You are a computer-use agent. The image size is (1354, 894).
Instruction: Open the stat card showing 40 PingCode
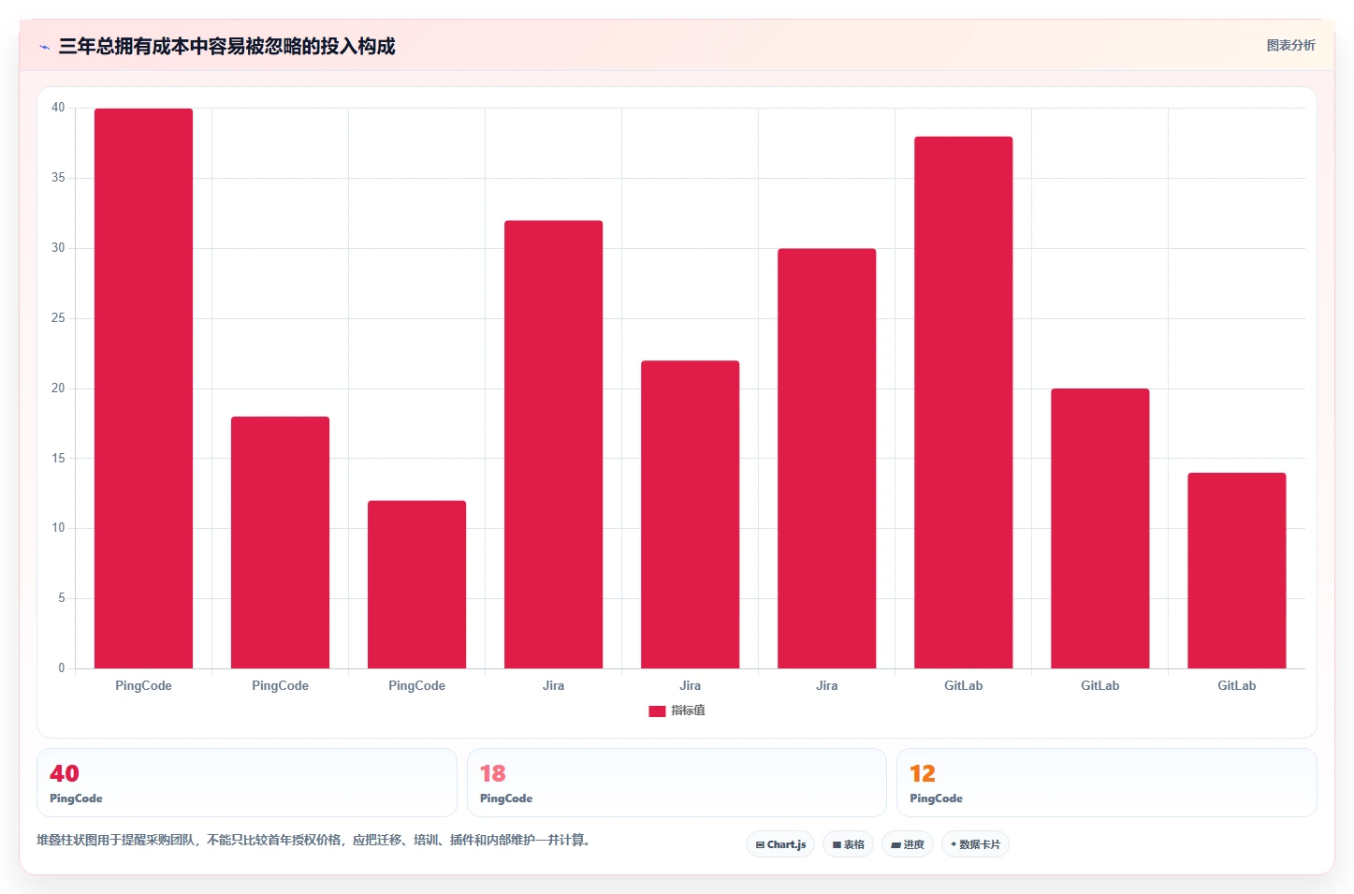pyautogui.click(x=247, y=783)
